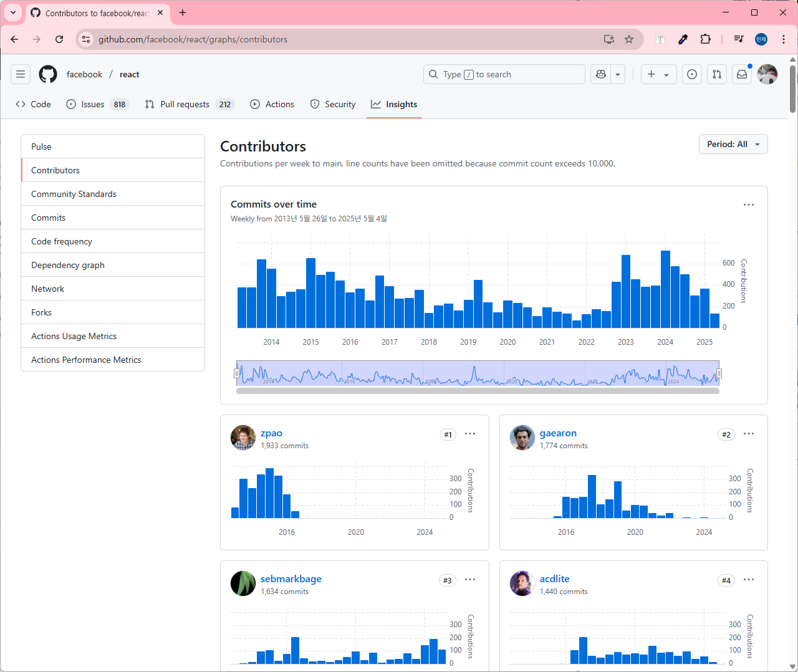Open the facebook owner link
Screen dimensions: 798x672
[x=84, y=74]
